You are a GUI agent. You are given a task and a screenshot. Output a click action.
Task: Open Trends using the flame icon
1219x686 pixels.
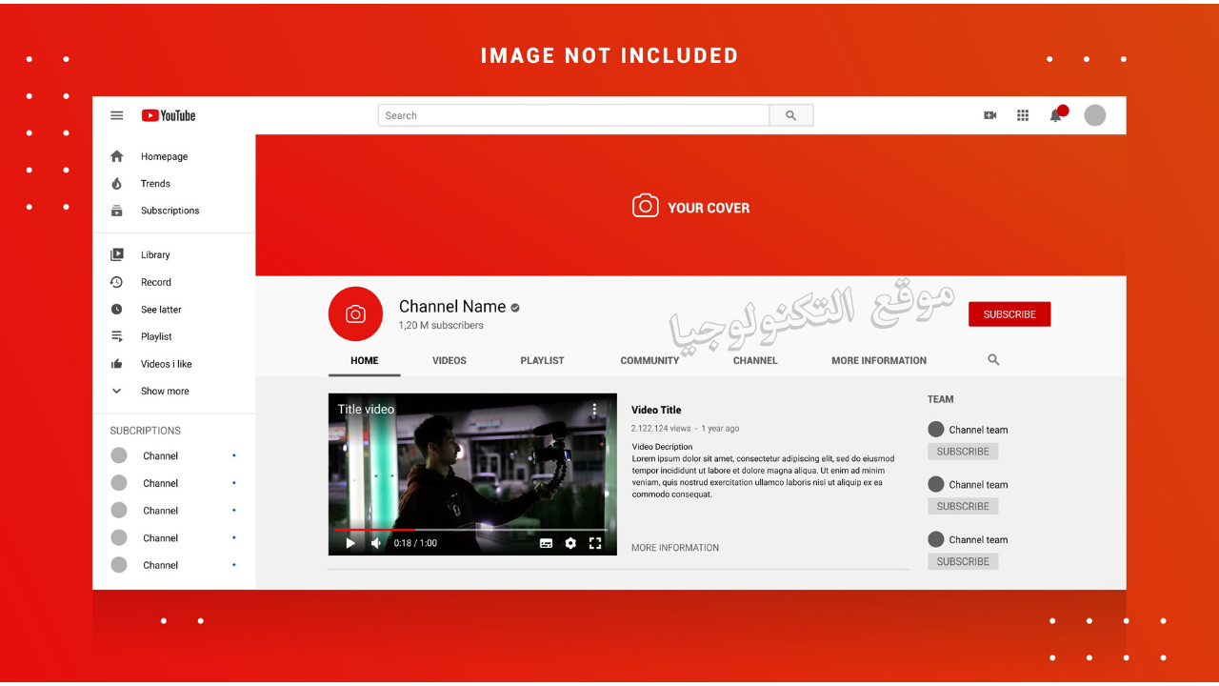coord(117,184)
